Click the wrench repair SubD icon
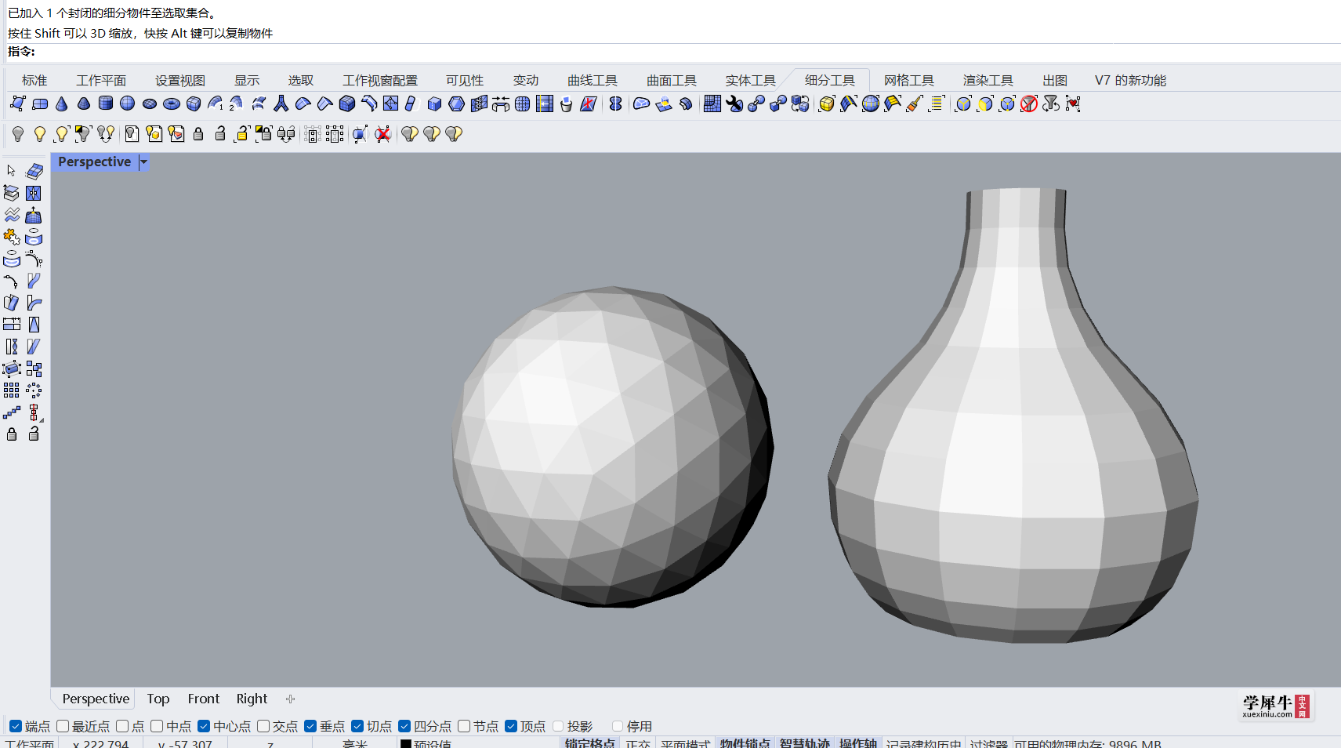 click(x=734, y=103)
